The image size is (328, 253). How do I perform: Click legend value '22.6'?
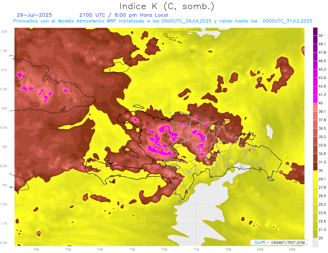point(322,221)
